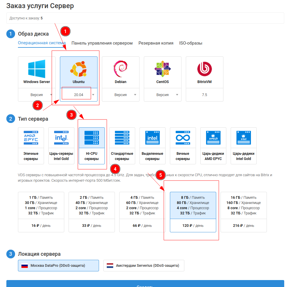Viewport: 301px width, 287px height.
Task: Click the 216 ₽ / день price
Action: click(x=244, y=226)
